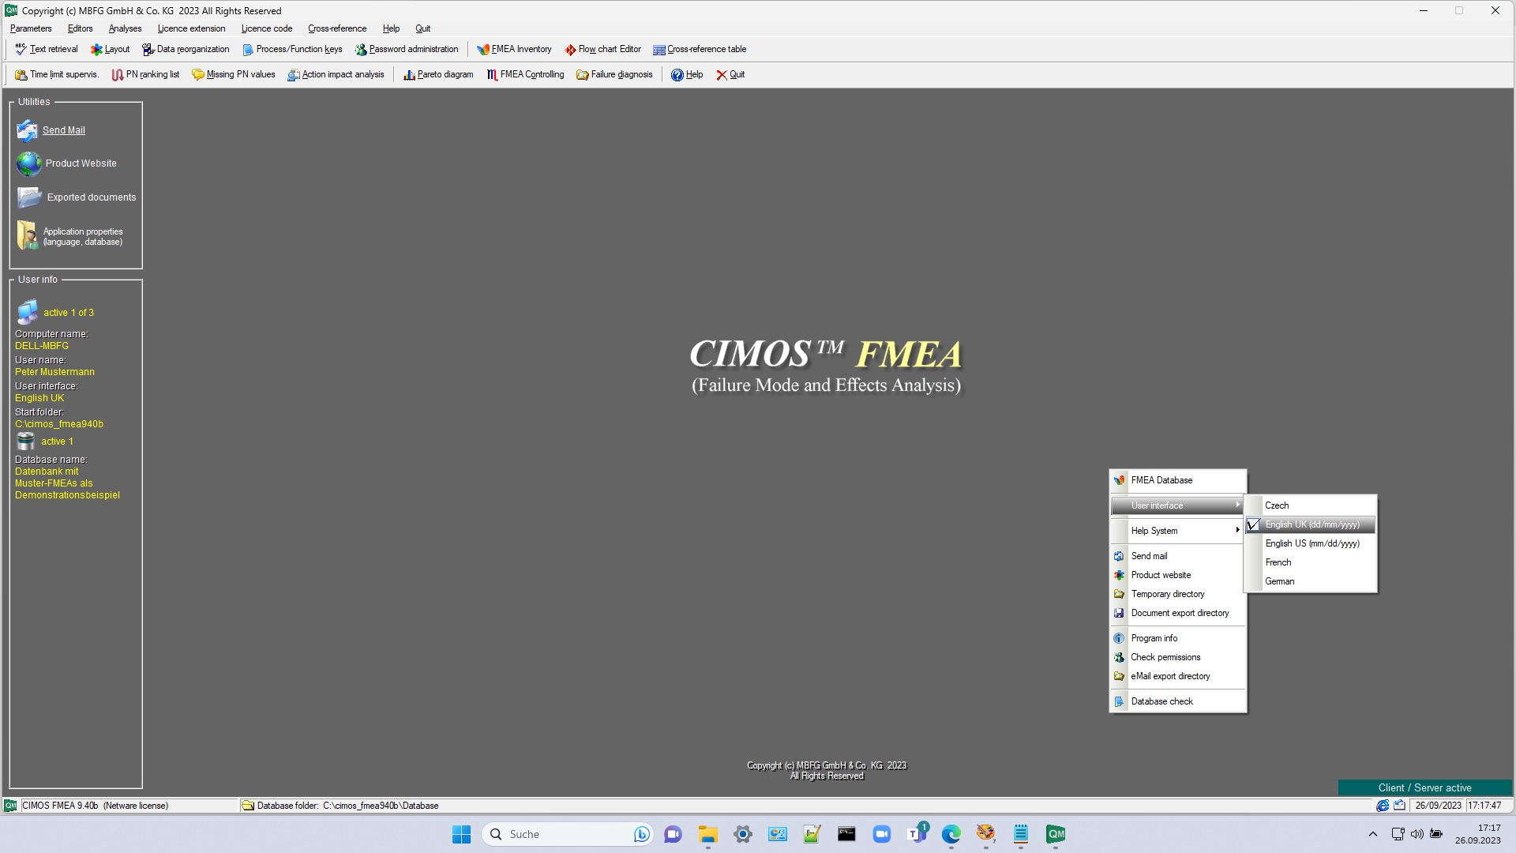Expand the Help System submenu arrow
The width and height of the screenshot is (1516, 853).
click(x=1237, y=530)
